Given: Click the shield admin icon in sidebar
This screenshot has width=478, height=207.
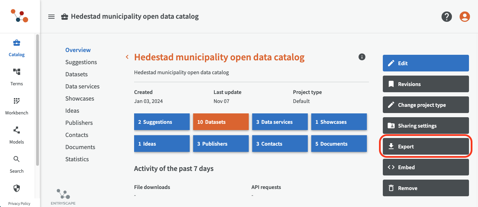Looking at the screenshot, I should (17, 188).
